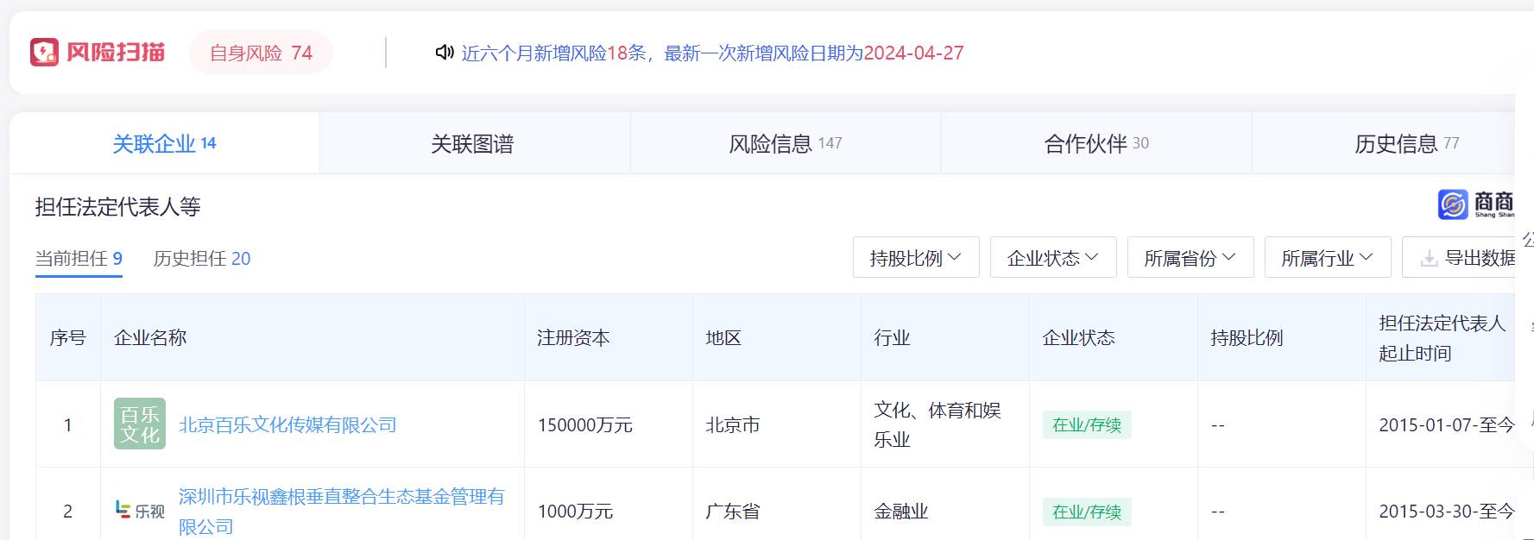Screen dimensions: 1534x540
Task: Open the 自身风险 74 badge
Action: click(261, 53)
